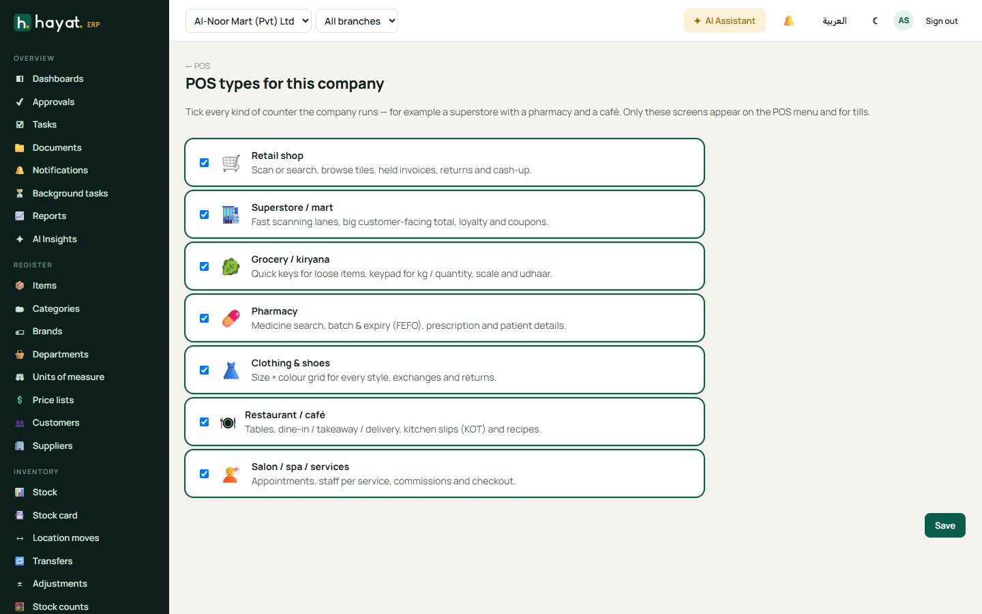The height and width of the screenshot is (614, 982).
Task: Open the Al-Noor Mart company dropdown
Action: [x=248, y=20]
